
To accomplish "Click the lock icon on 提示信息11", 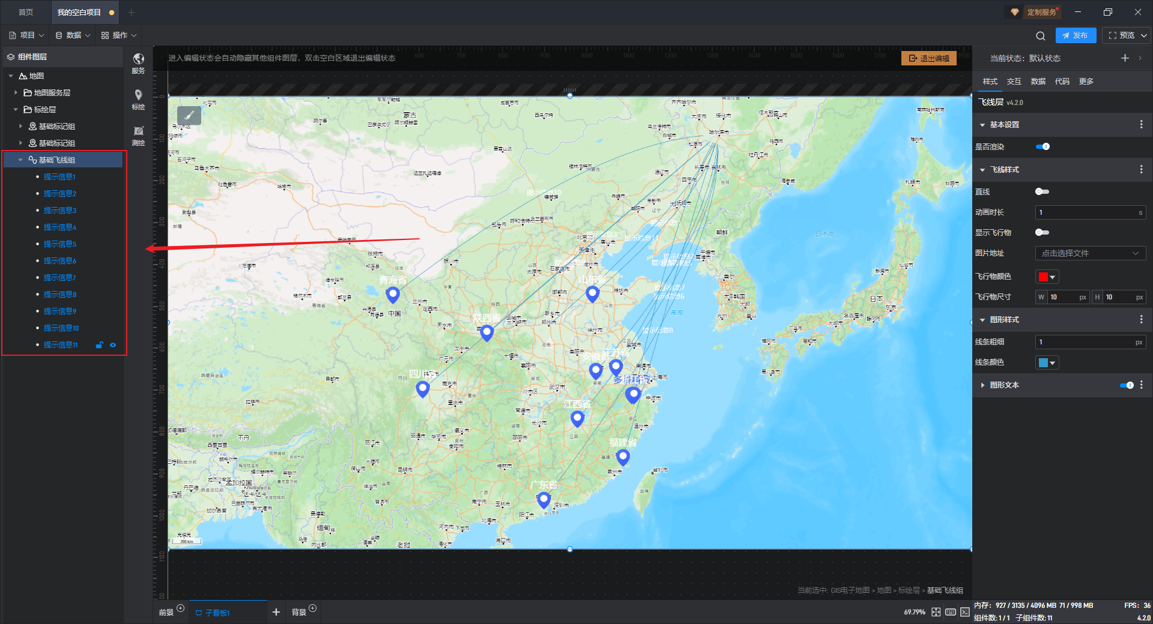I will (x=100, y=345).
